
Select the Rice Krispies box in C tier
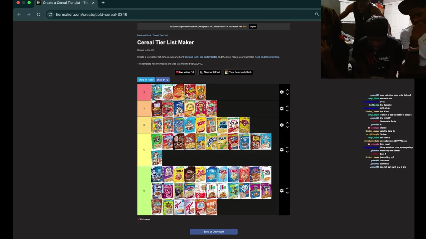(266, 141)
